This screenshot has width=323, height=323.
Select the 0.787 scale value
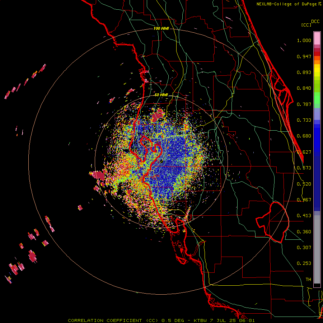pos(304,104)
